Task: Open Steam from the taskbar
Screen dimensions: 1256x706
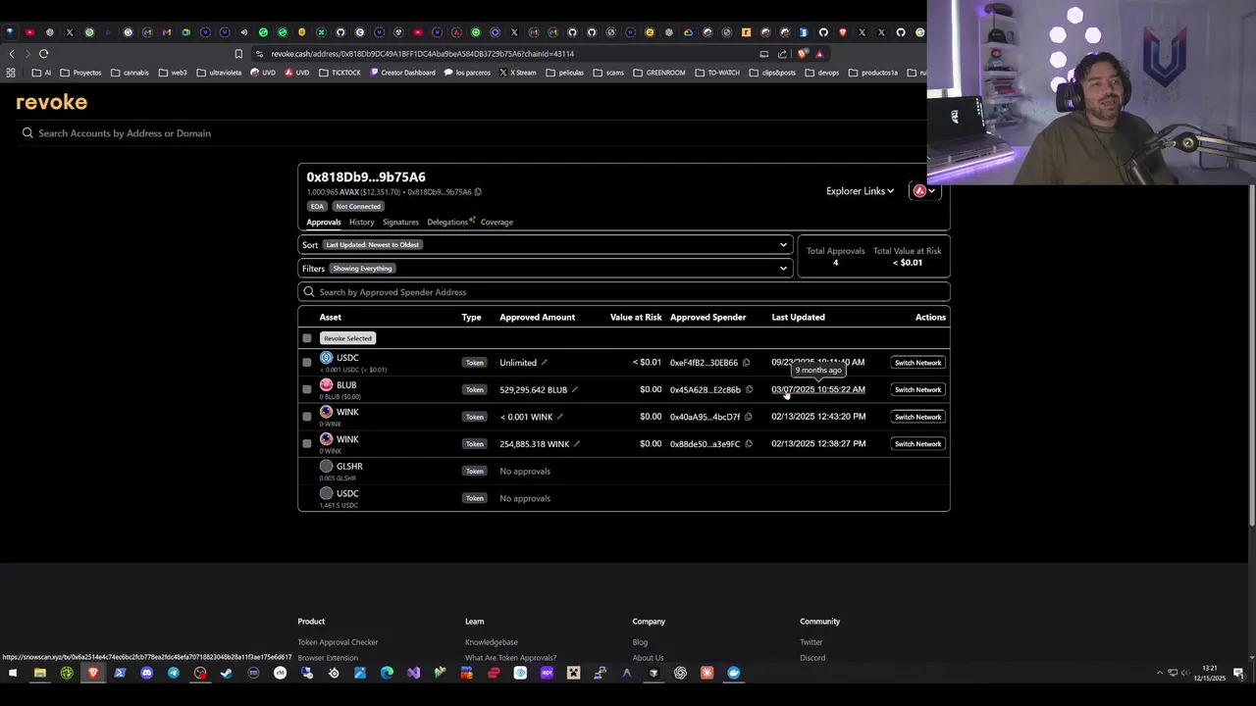Action: pos(227,673)
